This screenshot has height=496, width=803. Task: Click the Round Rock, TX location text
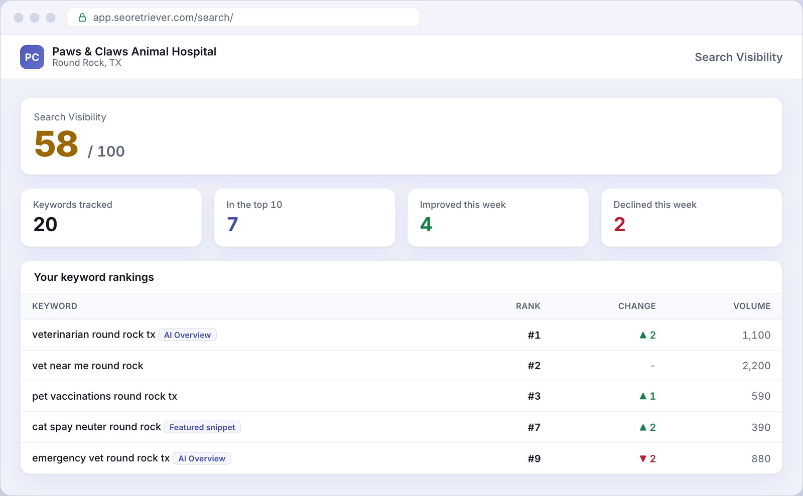(87, 63)
